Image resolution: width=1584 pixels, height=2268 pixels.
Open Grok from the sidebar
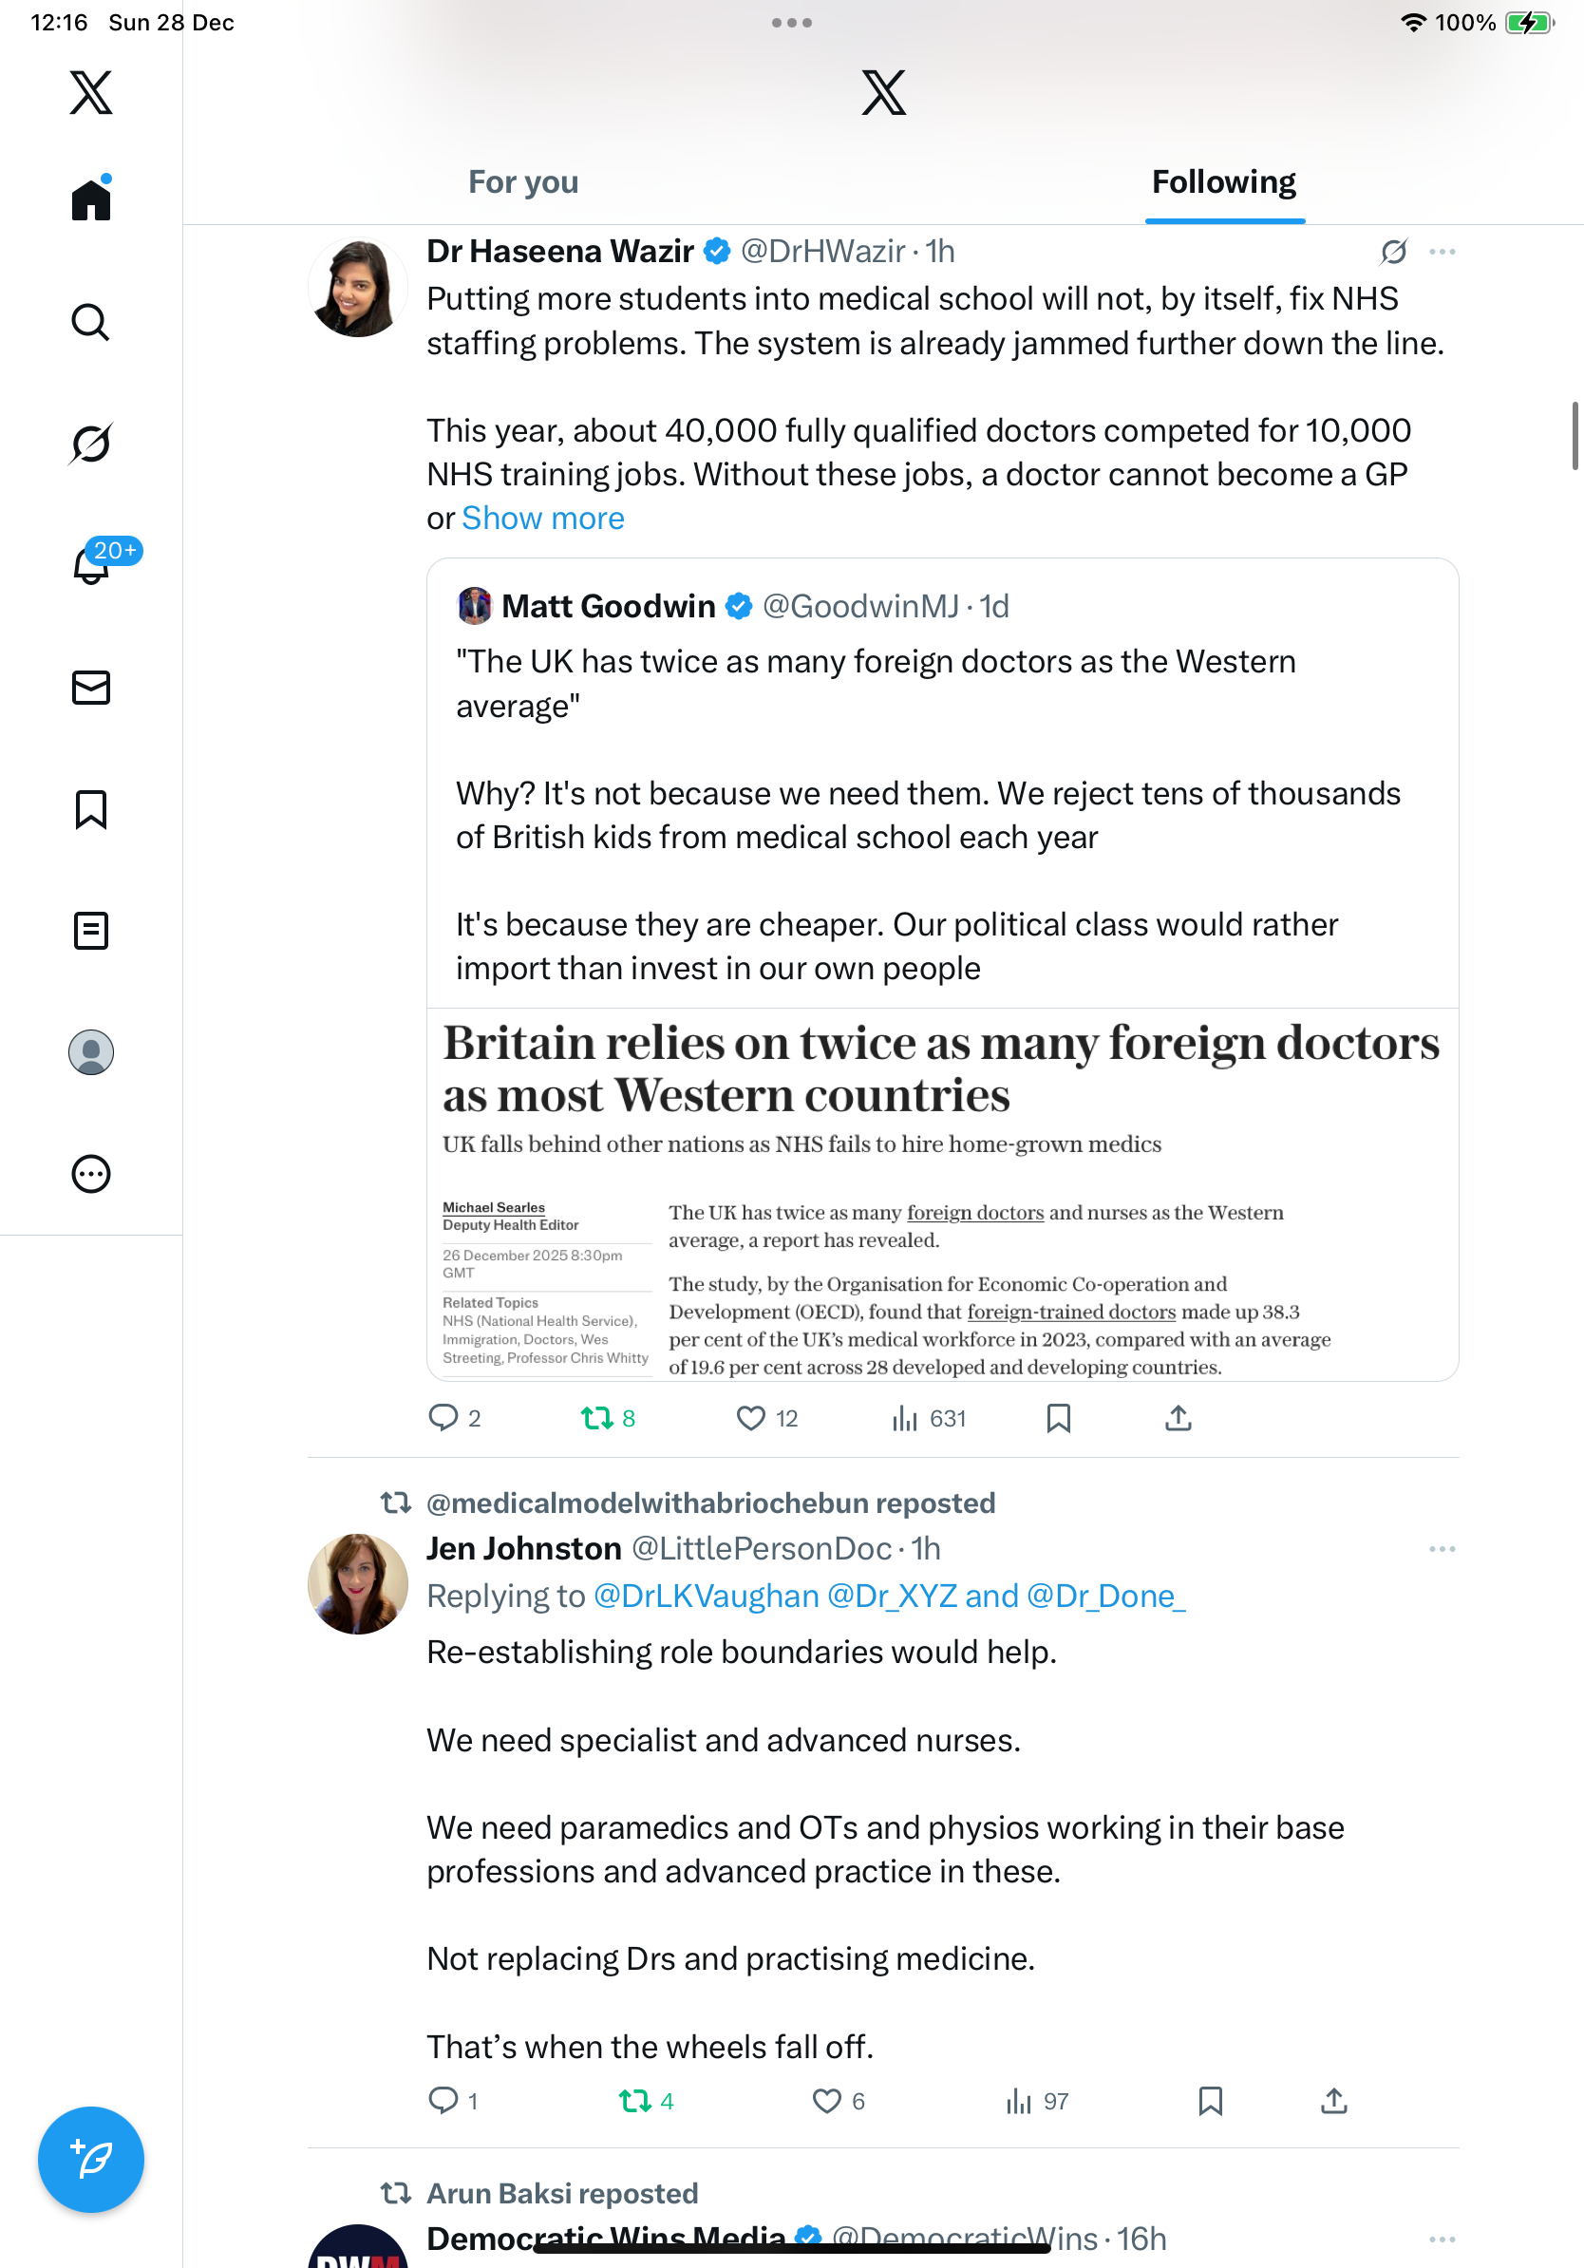pyautogui.click(x=91, y=444)
